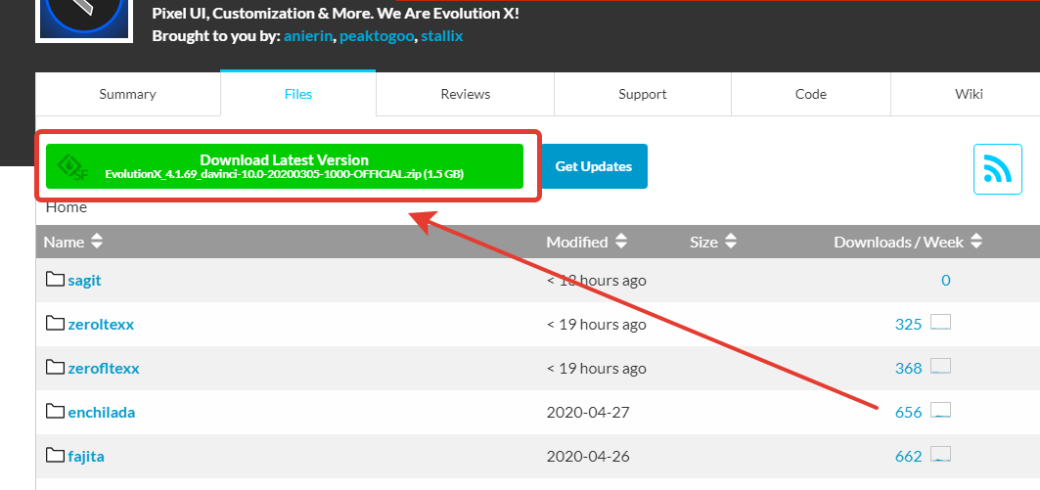Open peaktogoo's profile link

(377, 36)
